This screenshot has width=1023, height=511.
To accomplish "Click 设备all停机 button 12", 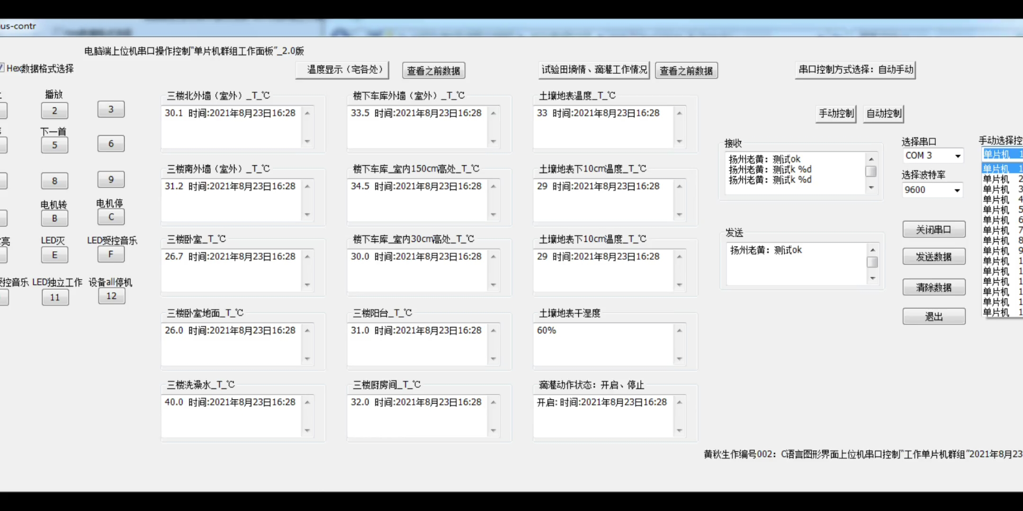I will coord(111,296).
